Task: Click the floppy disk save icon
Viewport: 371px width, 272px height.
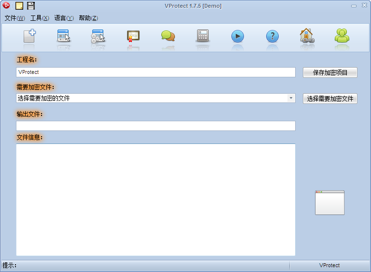Action: coord(31,6)
